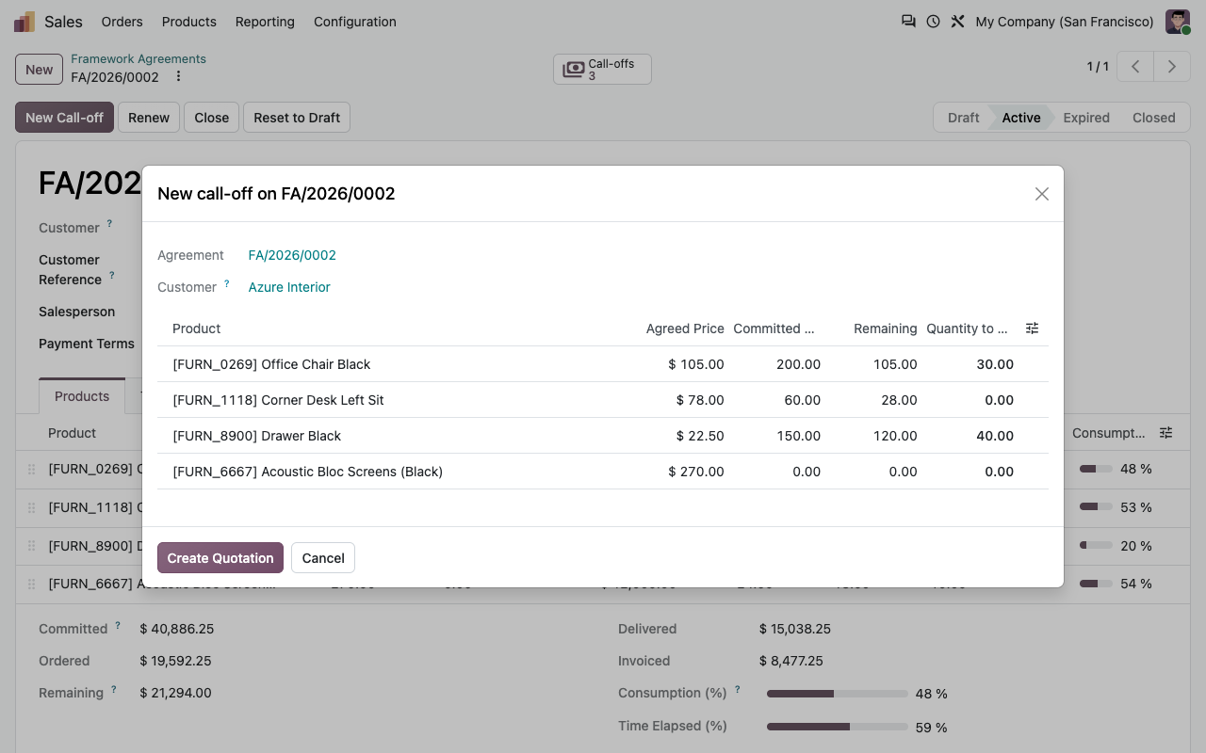
Task: Click the Close agreement button
Action: [212, 118]
